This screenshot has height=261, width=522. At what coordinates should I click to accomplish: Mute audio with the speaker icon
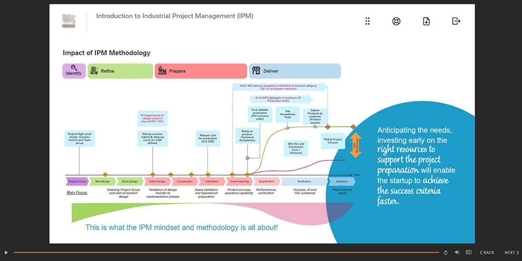(x=457, y=252)
